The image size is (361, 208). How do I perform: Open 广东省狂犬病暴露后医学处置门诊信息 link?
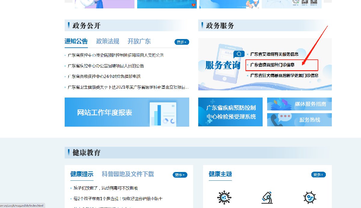click(x=284, y=76)
